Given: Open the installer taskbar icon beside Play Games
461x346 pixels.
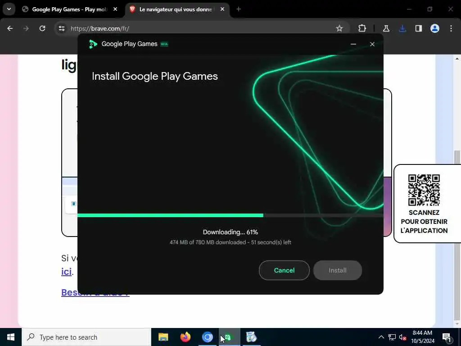Looking at the screenshot, I should (x=251, y=337).
